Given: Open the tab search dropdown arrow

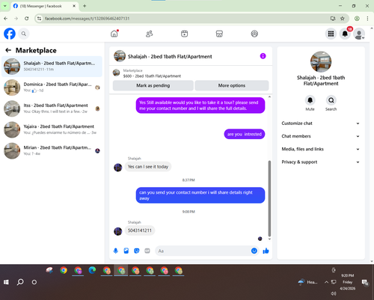Looking at the screenshot, I should (x=4, y=6).
